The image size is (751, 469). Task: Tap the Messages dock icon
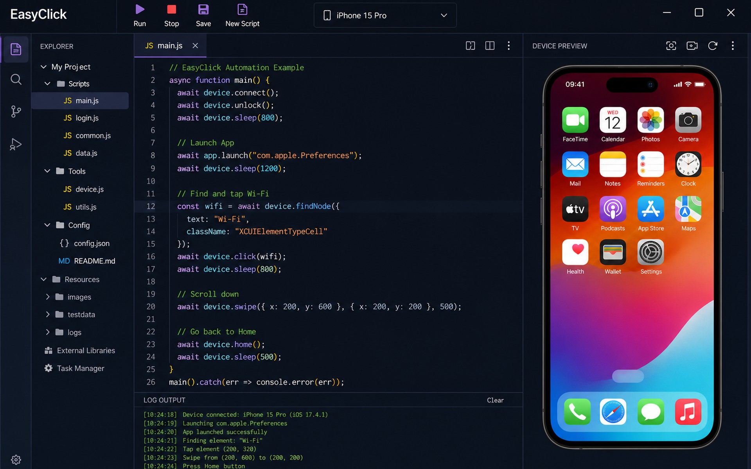pos(650,412)
